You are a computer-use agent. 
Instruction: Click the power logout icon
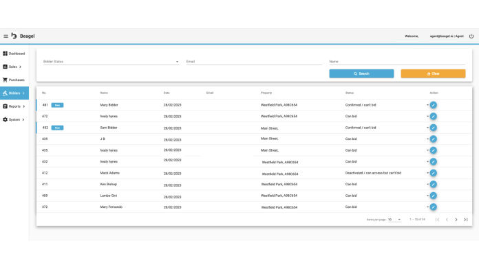[471, 36]
